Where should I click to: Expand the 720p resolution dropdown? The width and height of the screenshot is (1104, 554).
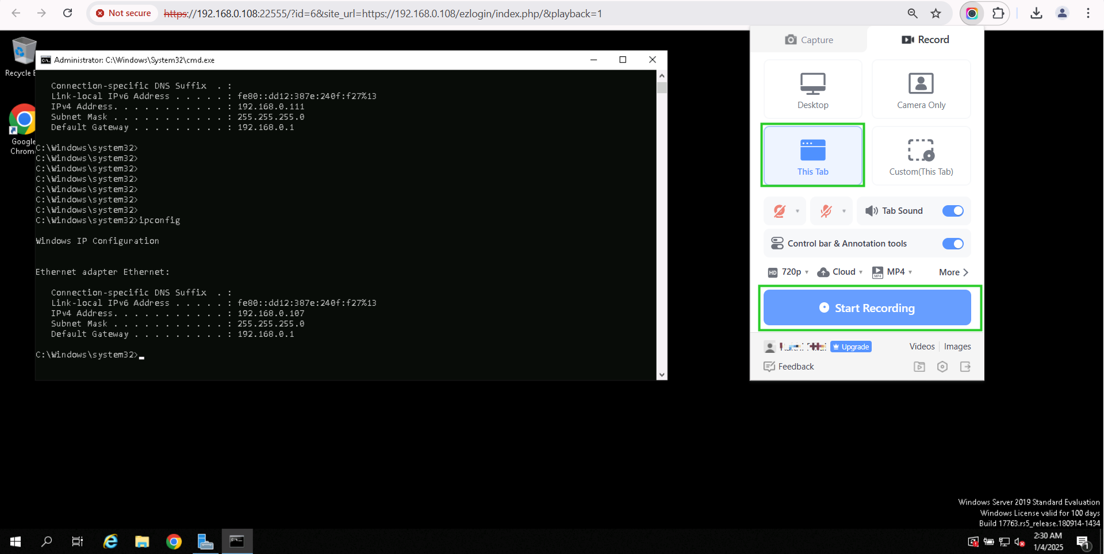tap(789, 272)
